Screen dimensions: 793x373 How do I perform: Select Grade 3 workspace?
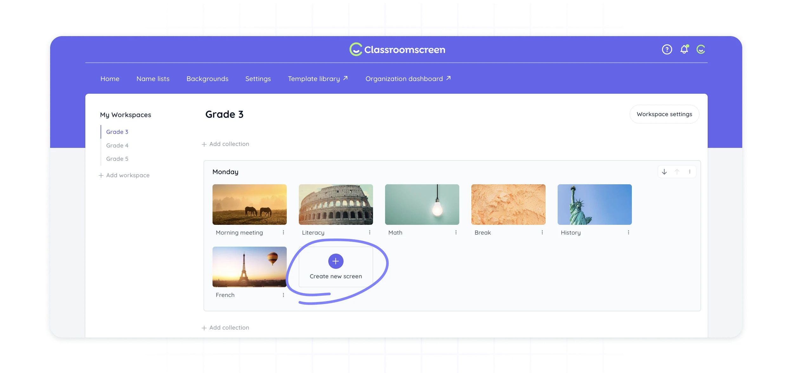[x=117, y=132]
